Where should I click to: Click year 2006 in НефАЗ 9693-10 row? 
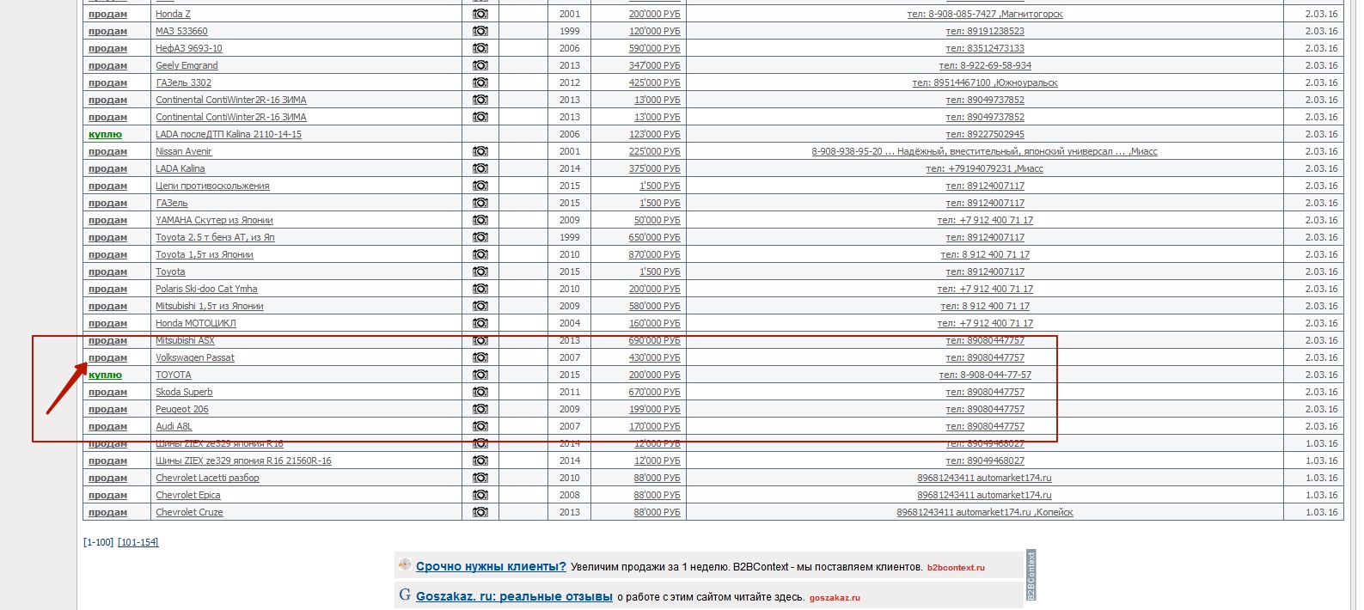tap(569, 48)
